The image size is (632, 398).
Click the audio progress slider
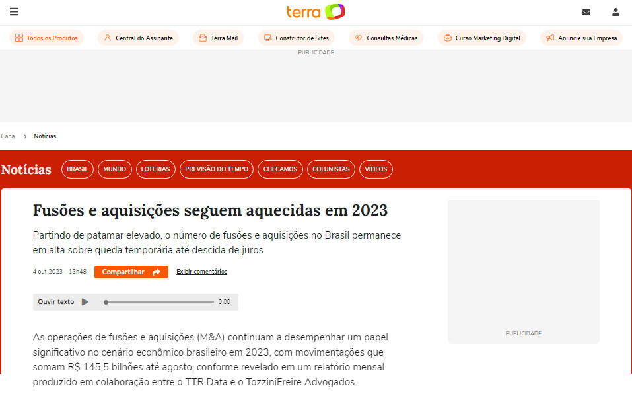pos(160,302)
